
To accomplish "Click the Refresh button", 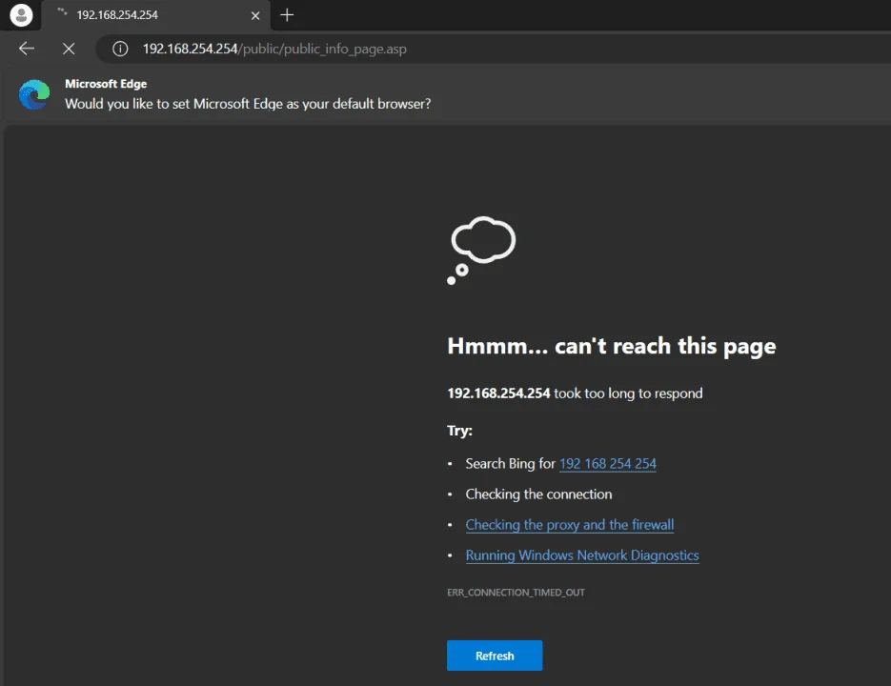I will coord(495,656).
